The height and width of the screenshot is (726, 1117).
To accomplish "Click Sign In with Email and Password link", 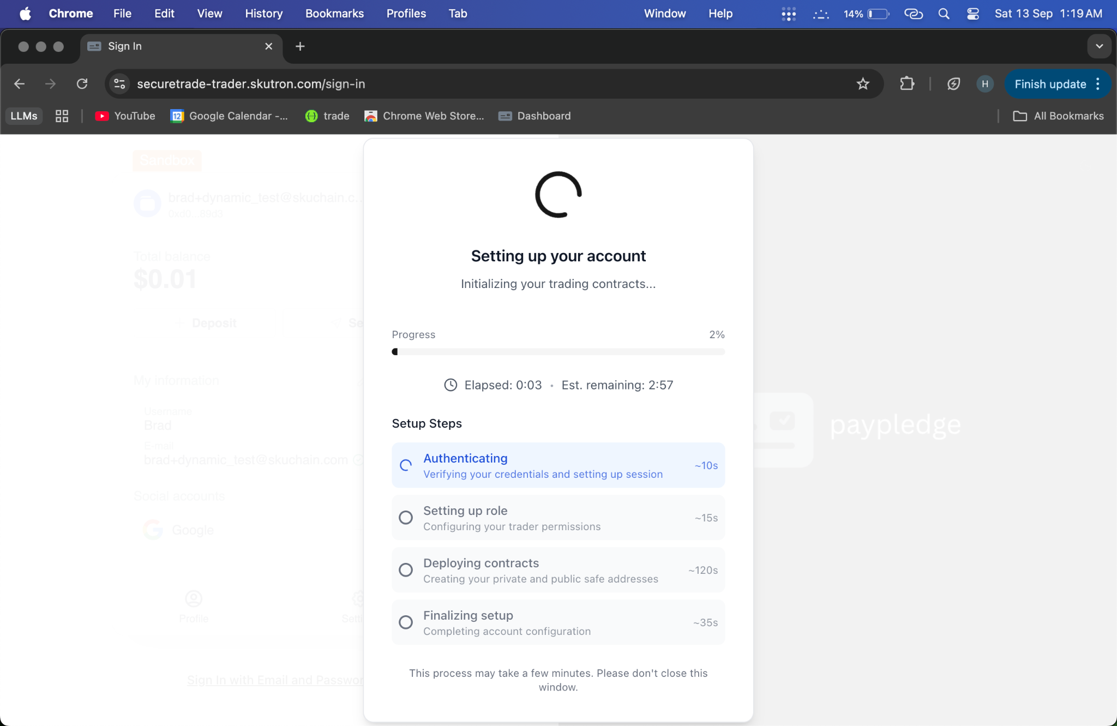I will tap(275, 680).
